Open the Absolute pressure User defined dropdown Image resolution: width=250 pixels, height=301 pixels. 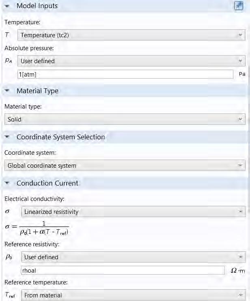point(131,61)
